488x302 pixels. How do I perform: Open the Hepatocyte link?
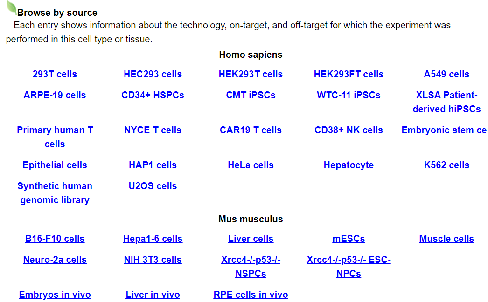tap(349, 165)
